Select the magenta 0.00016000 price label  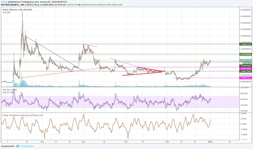click(246, 68)
